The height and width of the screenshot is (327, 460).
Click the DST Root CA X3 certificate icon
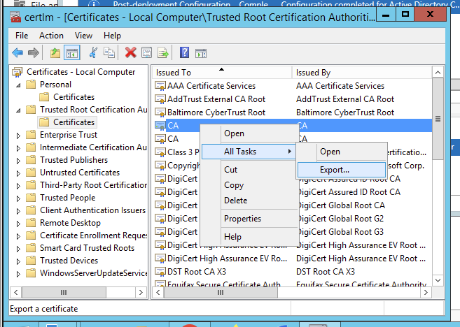160,272
